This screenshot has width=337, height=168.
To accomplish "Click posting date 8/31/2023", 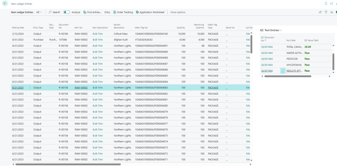I will coord(18,40).
